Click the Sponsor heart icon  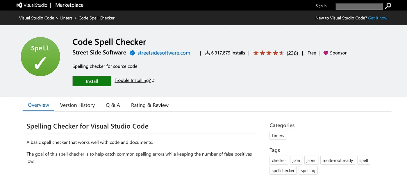point(326,53)
